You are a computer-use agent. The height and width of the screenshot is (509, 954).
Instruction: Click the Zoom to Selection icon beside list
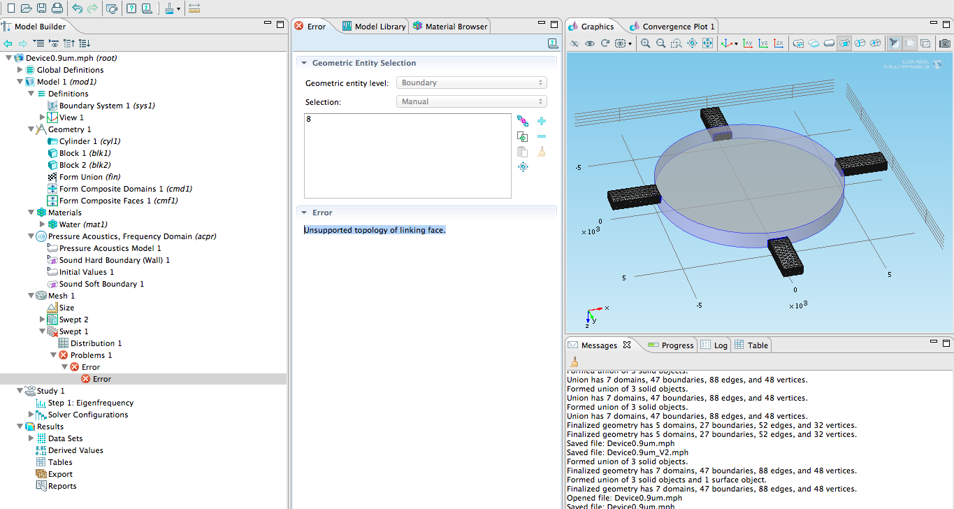point(523,166)
